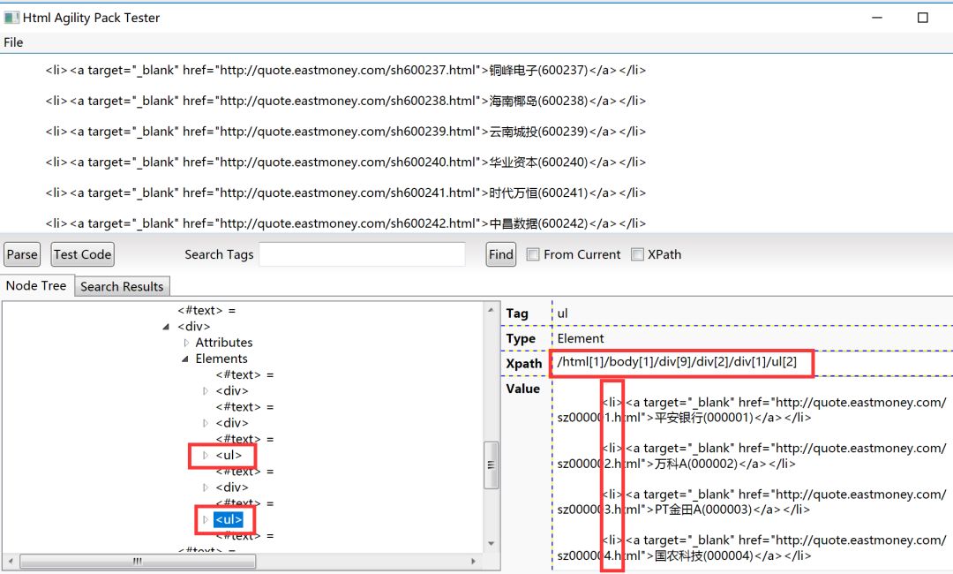
Task: Focus the Search Tags input field
Action: coord(363,254)
